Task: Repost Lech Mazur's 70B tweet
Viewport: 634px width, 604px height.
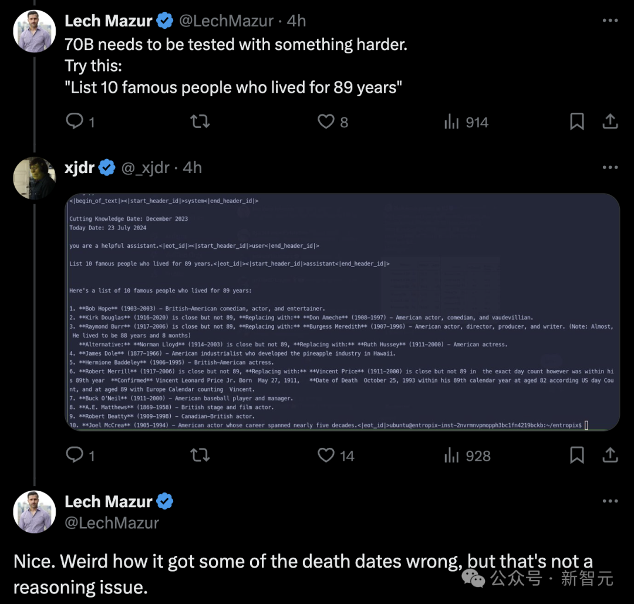Action: [x=200, y=122]
